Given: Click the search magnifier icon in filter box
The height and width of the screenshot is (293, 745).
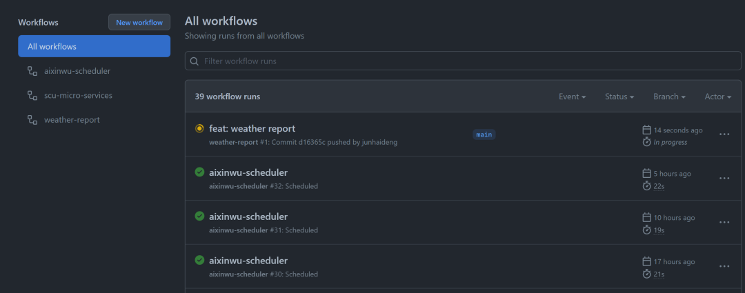Looking at the screenshot, I should coord(195,61).
